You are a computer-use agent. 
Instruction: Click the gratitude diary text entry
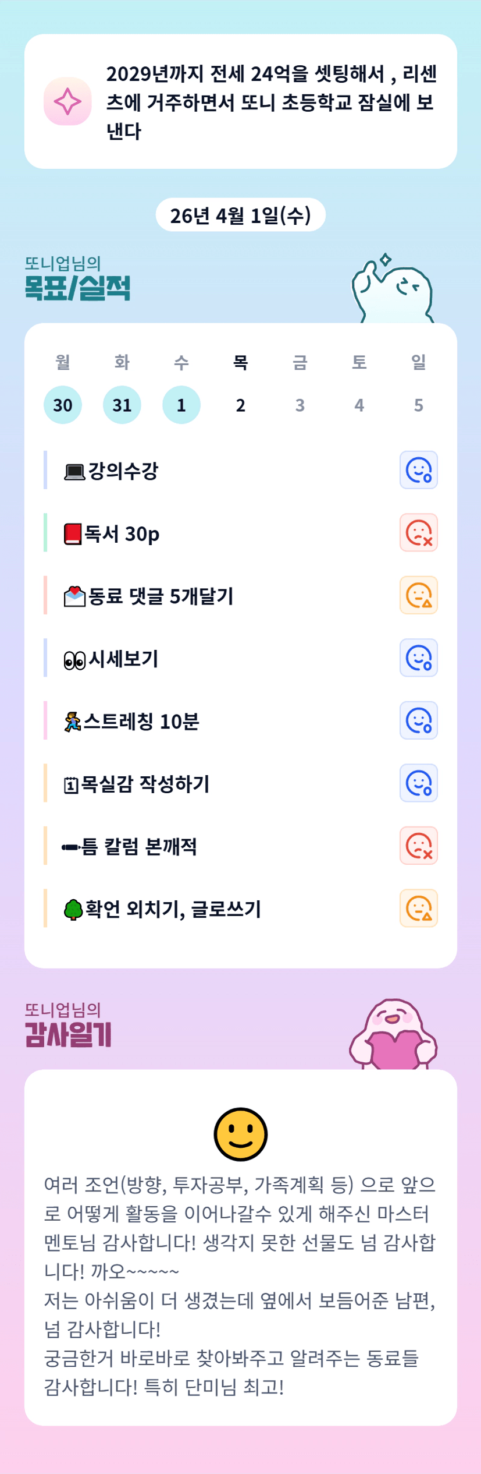click(240, 1285)
